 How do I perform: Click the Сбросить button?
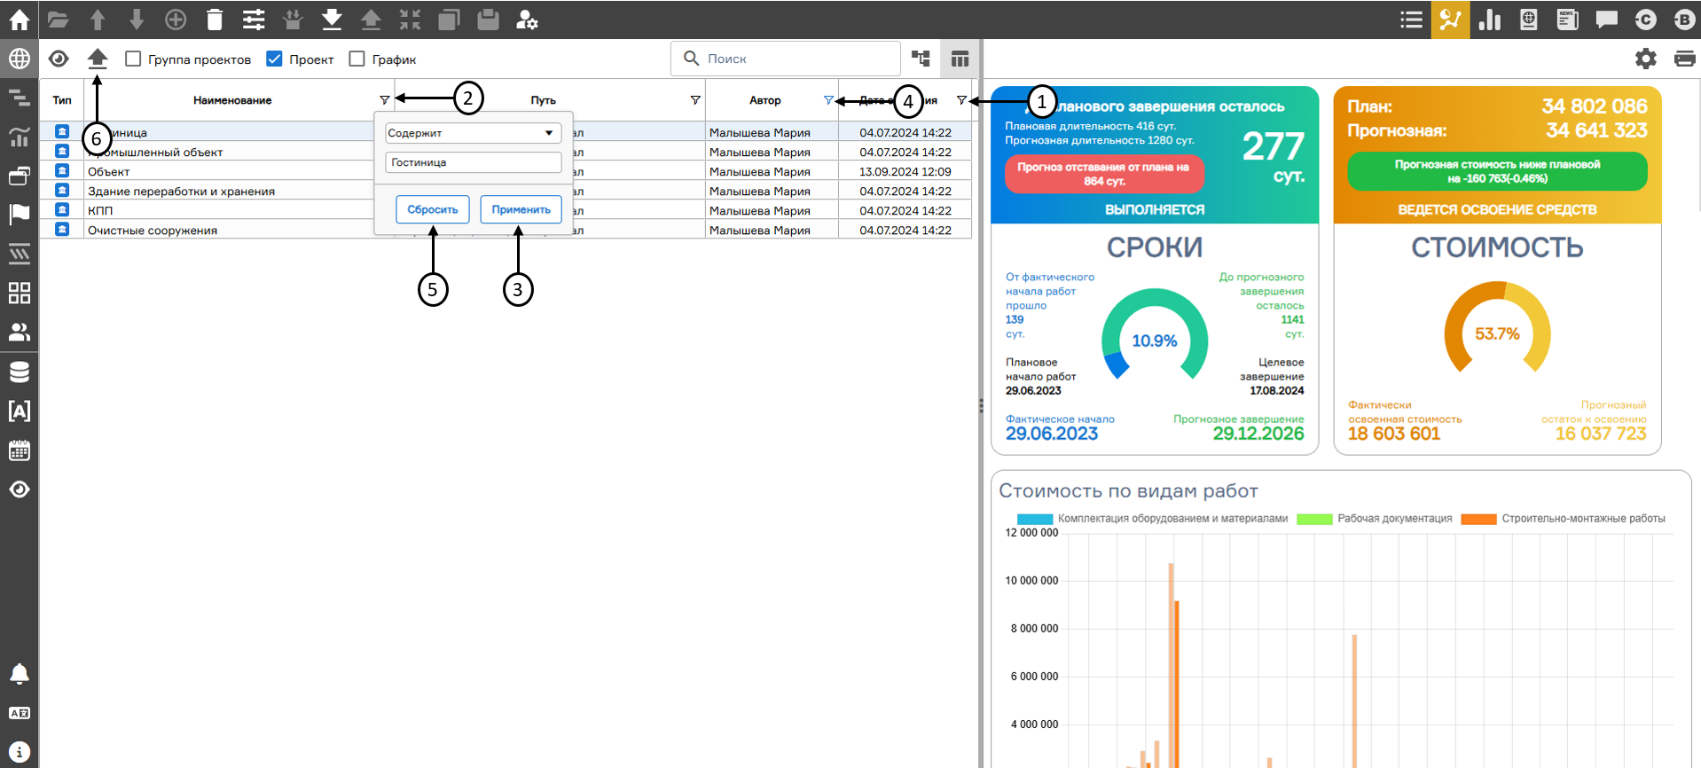[x=433, y=209]
